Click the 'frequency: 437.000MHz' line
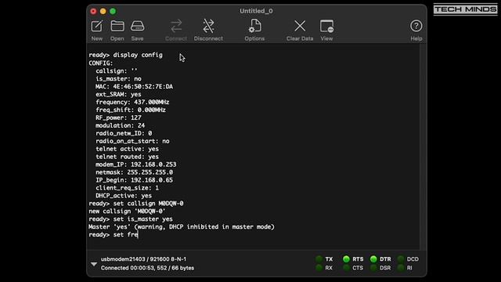 (x=132, y=103)
